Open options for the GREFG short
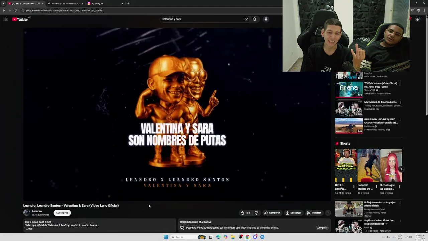This screenshot has width=428, height=241. (354, 186)
